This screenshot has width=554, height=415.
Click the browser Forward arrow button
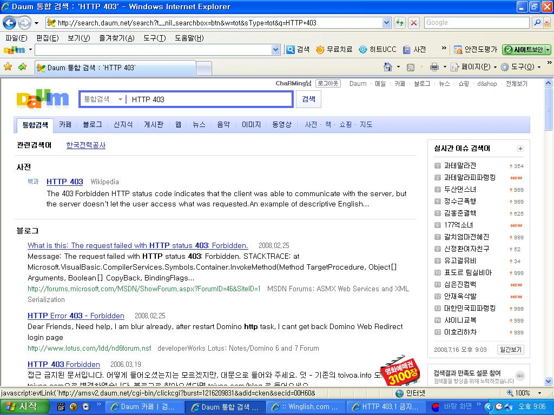point(24,23)
